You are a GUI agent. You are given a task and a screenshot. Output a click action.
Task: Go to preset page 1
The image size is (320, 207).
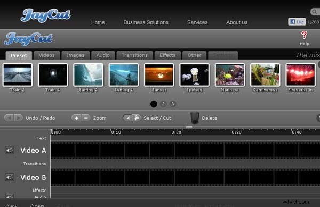tap(154, 104)
